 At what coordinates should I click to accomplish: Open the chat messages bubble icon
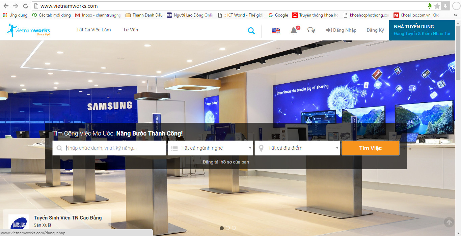pyautogui.click(x=311, y=30)
